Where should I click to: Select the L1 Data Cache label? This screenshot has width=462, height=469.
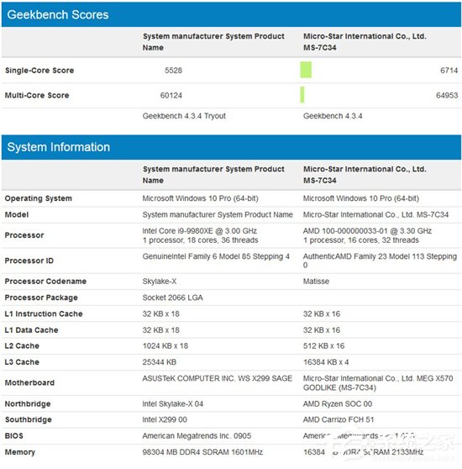click(31, 330)
